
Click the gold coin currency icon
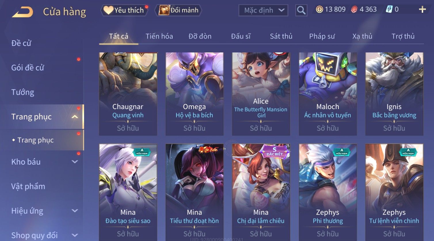[x=319, y=9]
